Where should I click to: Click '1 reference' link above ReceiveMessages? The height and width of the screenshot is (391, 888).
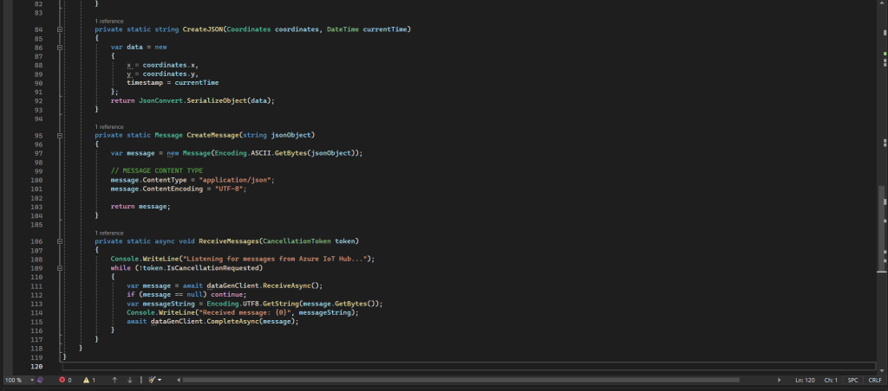tap(108, 233)
